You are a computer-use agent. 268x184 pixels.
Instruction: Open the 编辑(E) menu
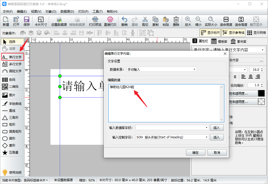(x=22, y=11)
